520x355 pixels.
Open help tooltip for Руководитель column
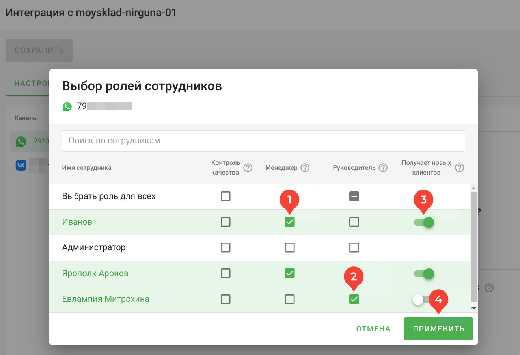coord(383,168)
